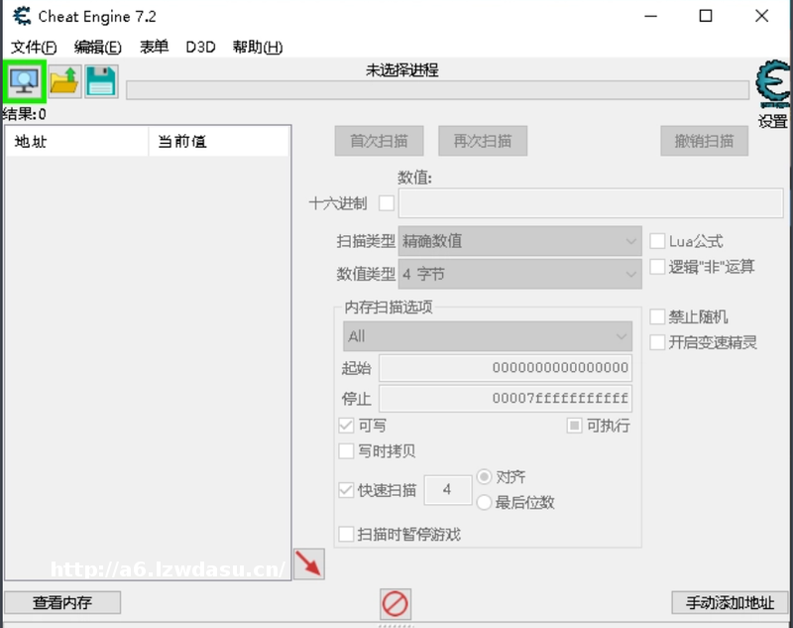793x628 pixels.
Task: Open the D3D menu
Action: [200, 47]
